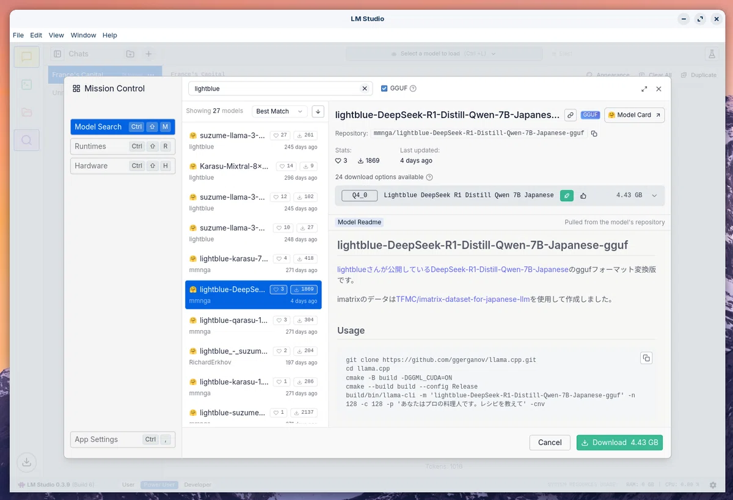Viewport: 733px width, 500px height.
Task: Click the downloads badge showing 418
Action: tap(305, 259)
